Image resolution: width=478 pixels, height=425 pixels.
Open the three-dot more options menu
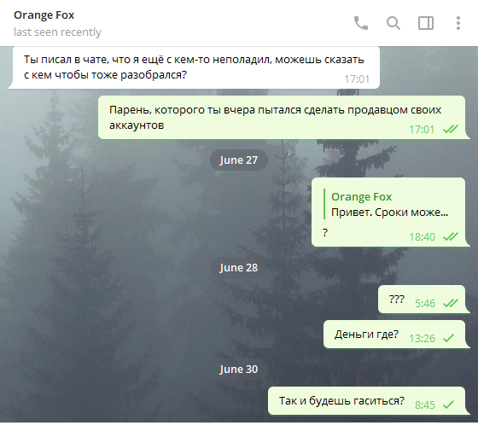(458, 23)
